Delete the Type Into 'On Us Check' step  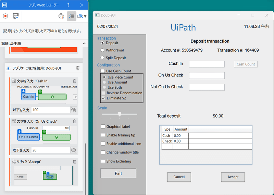pyautogui.click(x=75, y=121)
